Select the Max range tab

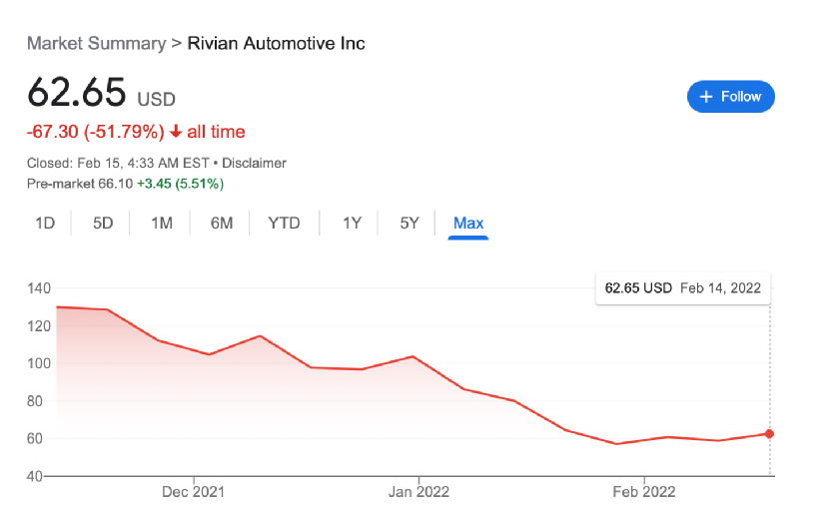[x=468, y=223]
